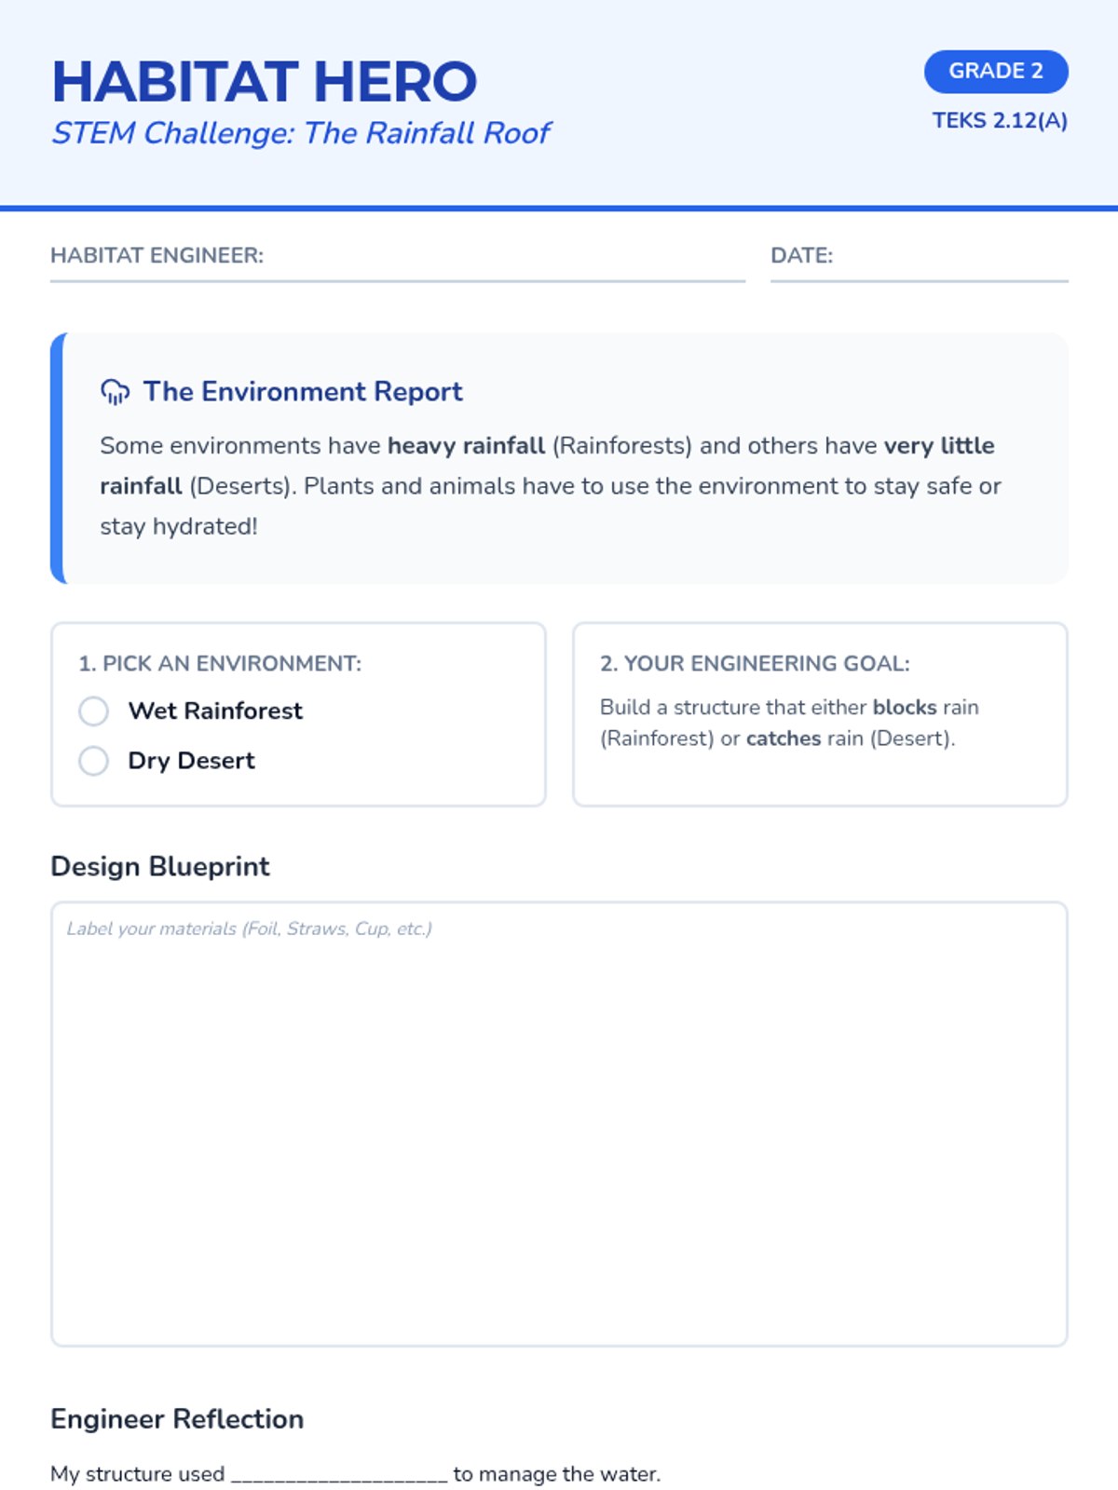The height and width of the screenshot is (1490, 1118).
Task: Click the Your Engineering Goal heading
Action: 755,664
